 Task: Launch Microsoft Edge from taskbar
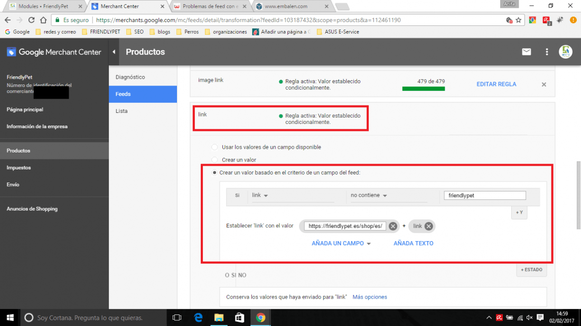(x=198, y=318)
